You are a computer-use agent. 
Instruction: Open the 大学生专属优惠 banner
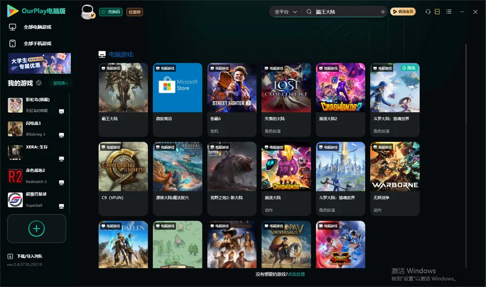point(40,63)
